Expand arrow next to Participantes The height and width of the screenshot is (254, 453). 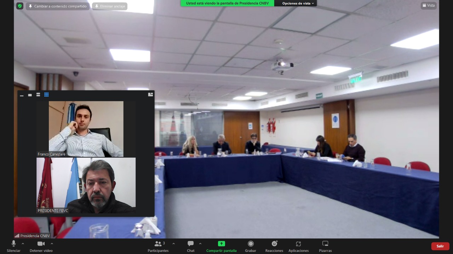[173, 243]
